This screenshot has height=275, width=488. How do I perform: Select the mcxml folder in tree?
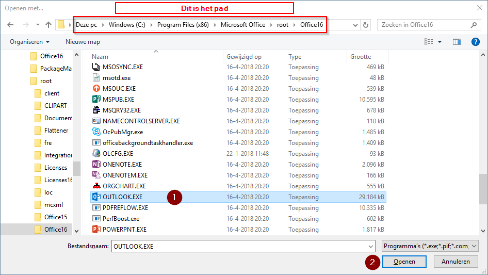[53, 205]
